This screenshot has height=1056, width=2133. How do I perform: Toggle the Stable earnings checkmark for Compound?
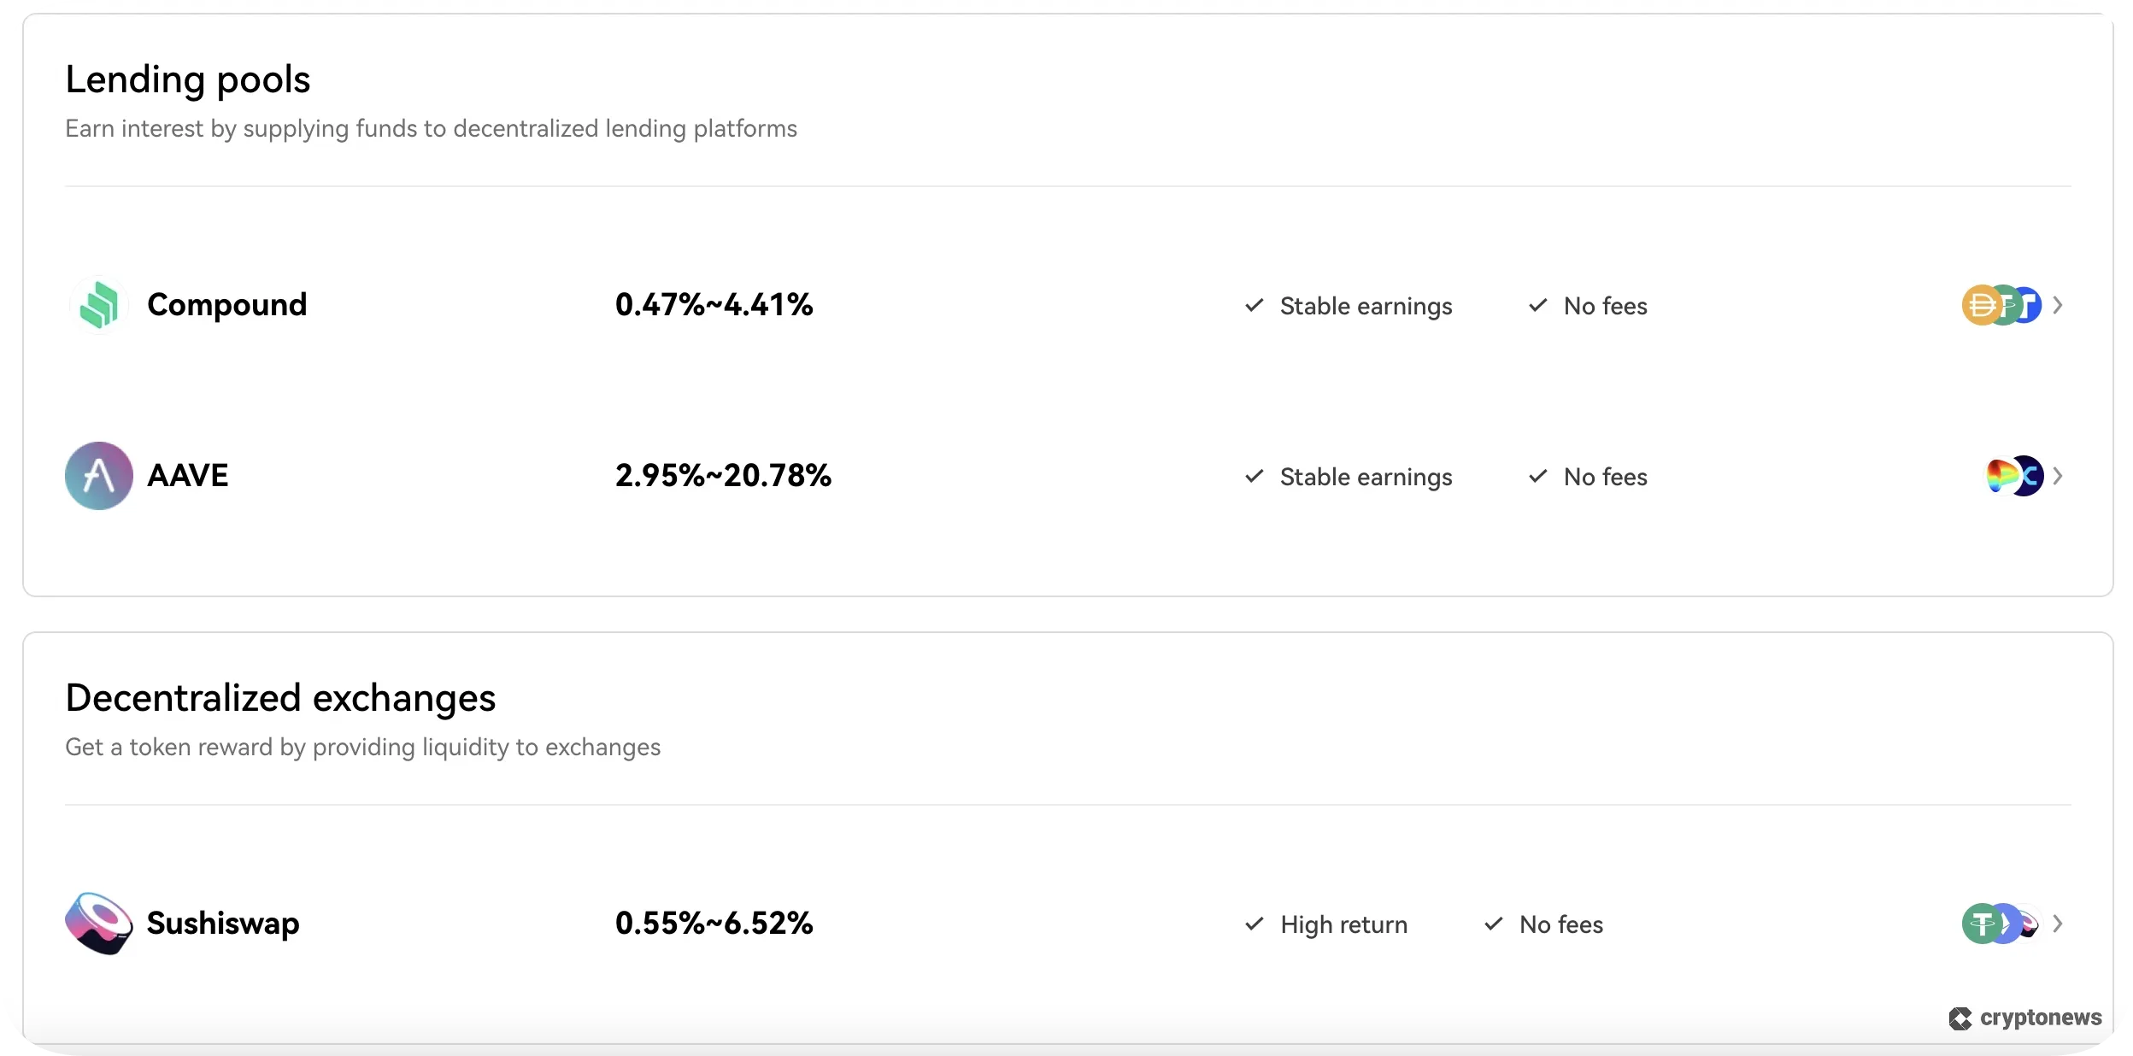1252,306
